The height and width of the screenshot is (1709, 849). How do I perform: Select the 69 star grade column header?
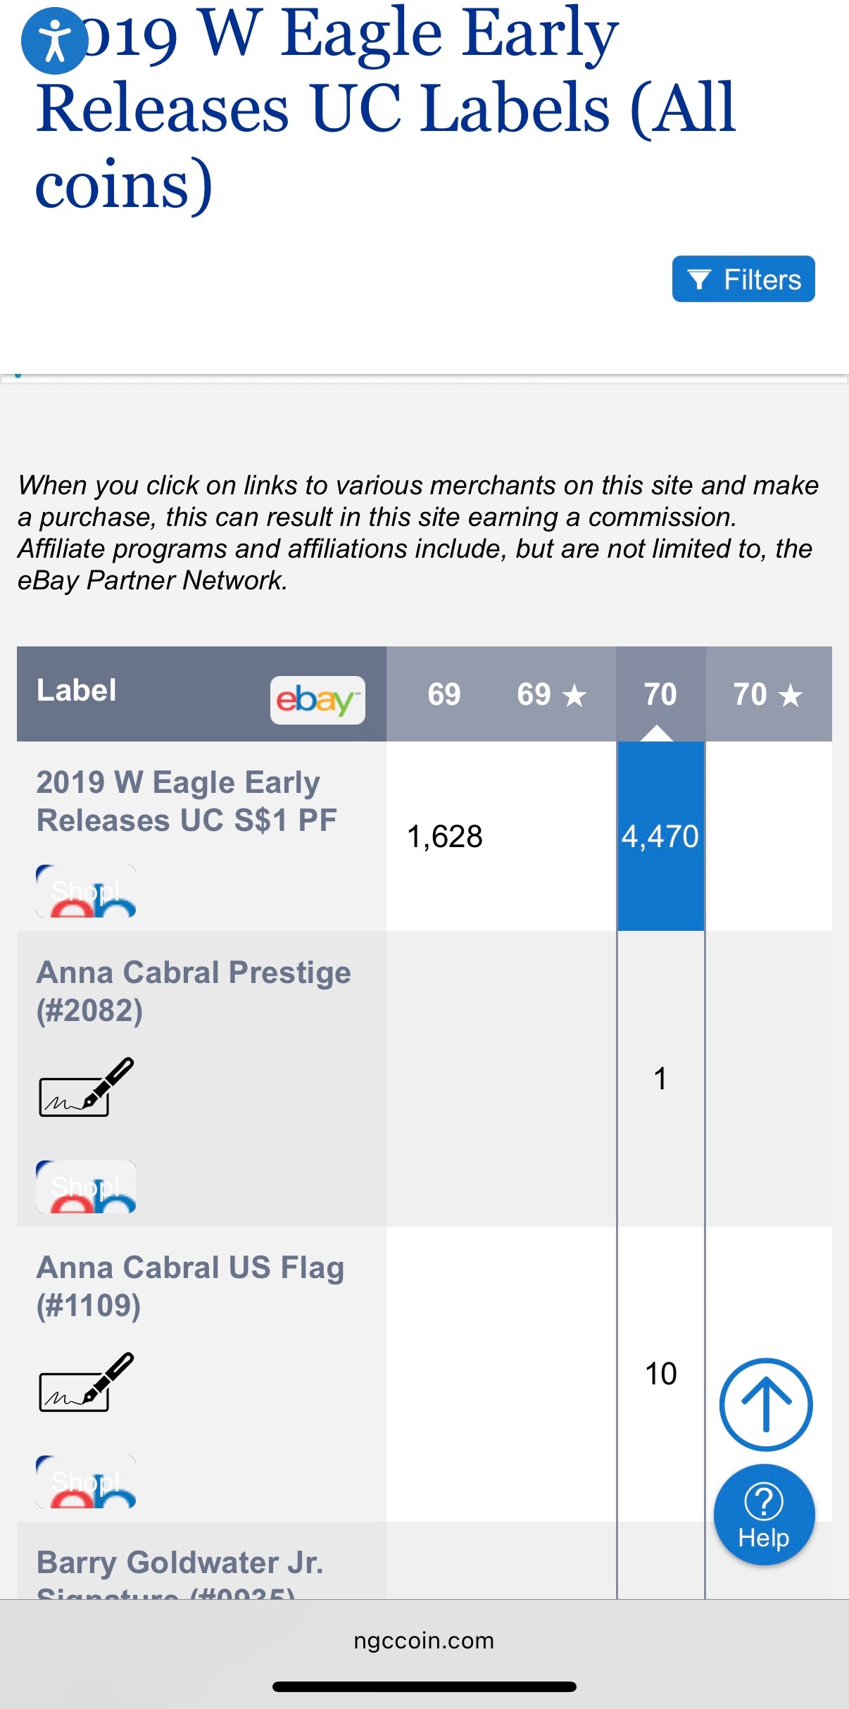coord(551,694)
